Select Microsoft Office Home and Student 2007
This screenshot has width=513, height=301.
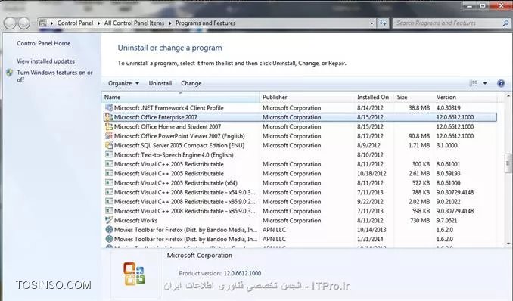pos(167,126)
